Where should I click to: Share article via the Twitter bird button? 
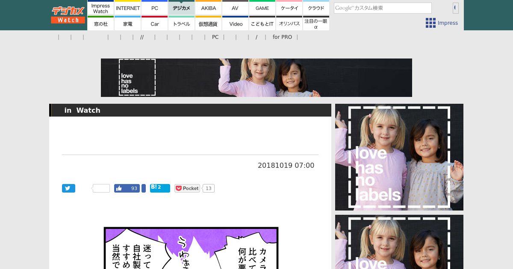(x=68, y=188)
